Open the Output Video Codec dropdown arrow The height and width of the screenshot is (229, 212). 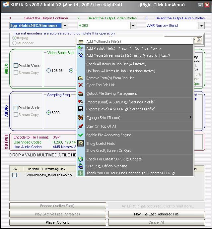[133, 26]
